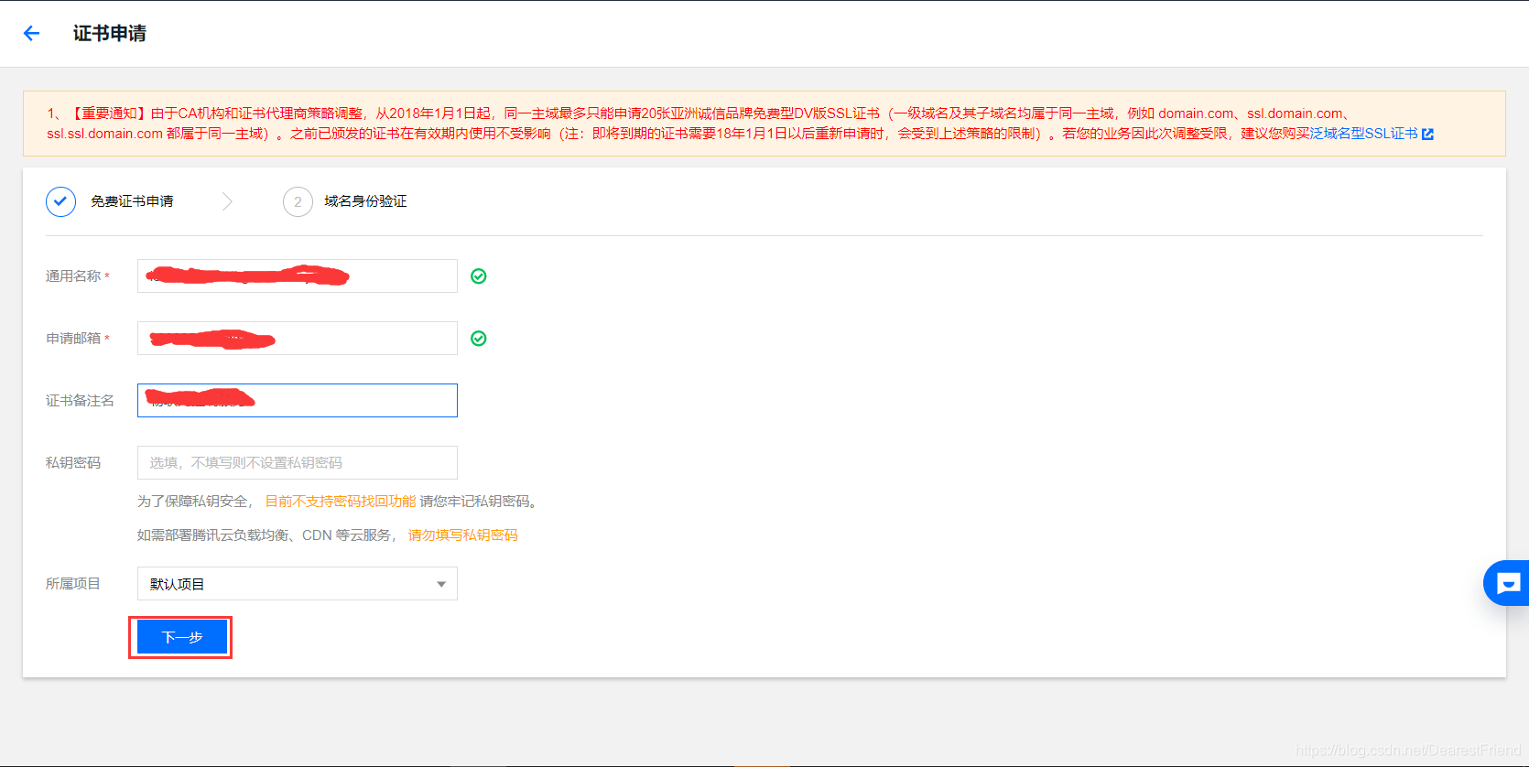Click the step 2 circle for 域名身份验证
Screen dimensions: 1529x767
point(298,201)
